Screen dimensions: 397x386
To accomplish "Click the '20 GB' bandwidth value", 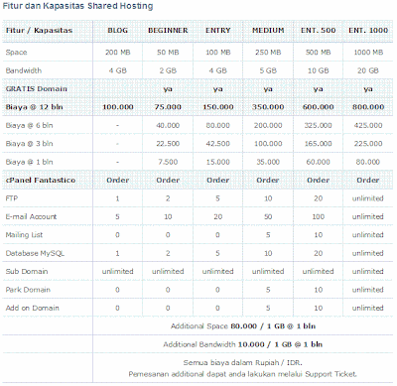I will (368, 70).
